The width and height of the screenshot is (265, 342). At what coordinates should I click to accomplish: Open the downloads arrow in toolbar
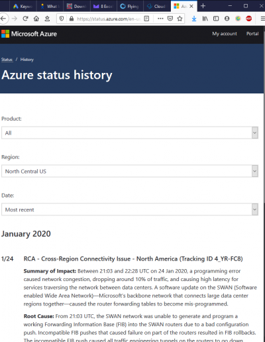194,19
